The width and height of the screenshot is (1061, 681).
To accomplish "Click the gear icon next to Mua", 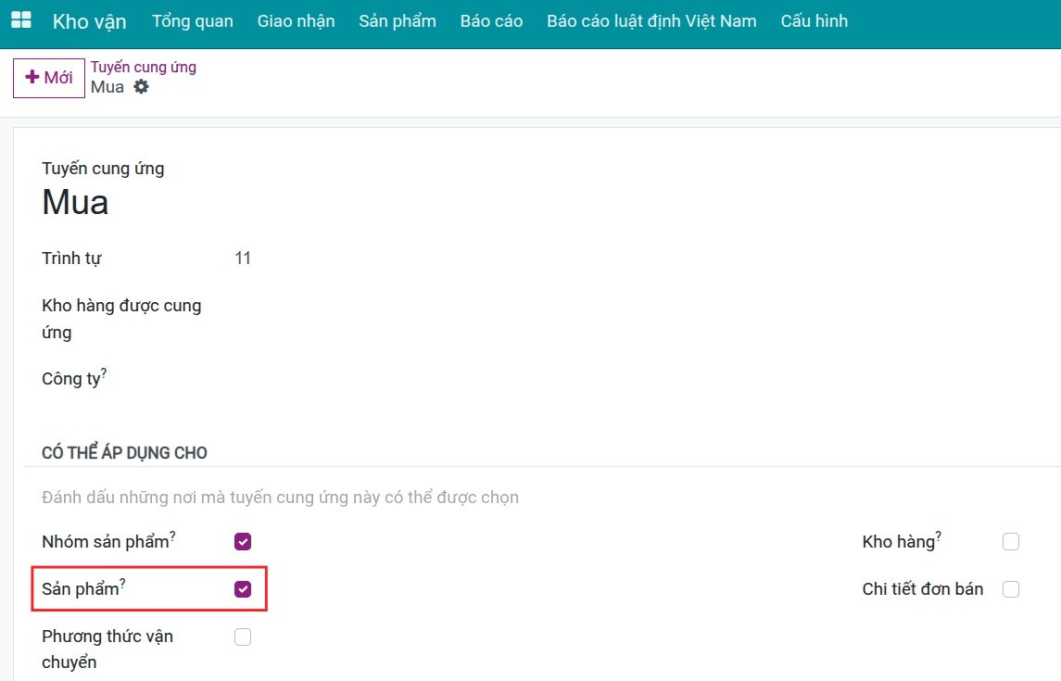I will [x=141, y=87].
